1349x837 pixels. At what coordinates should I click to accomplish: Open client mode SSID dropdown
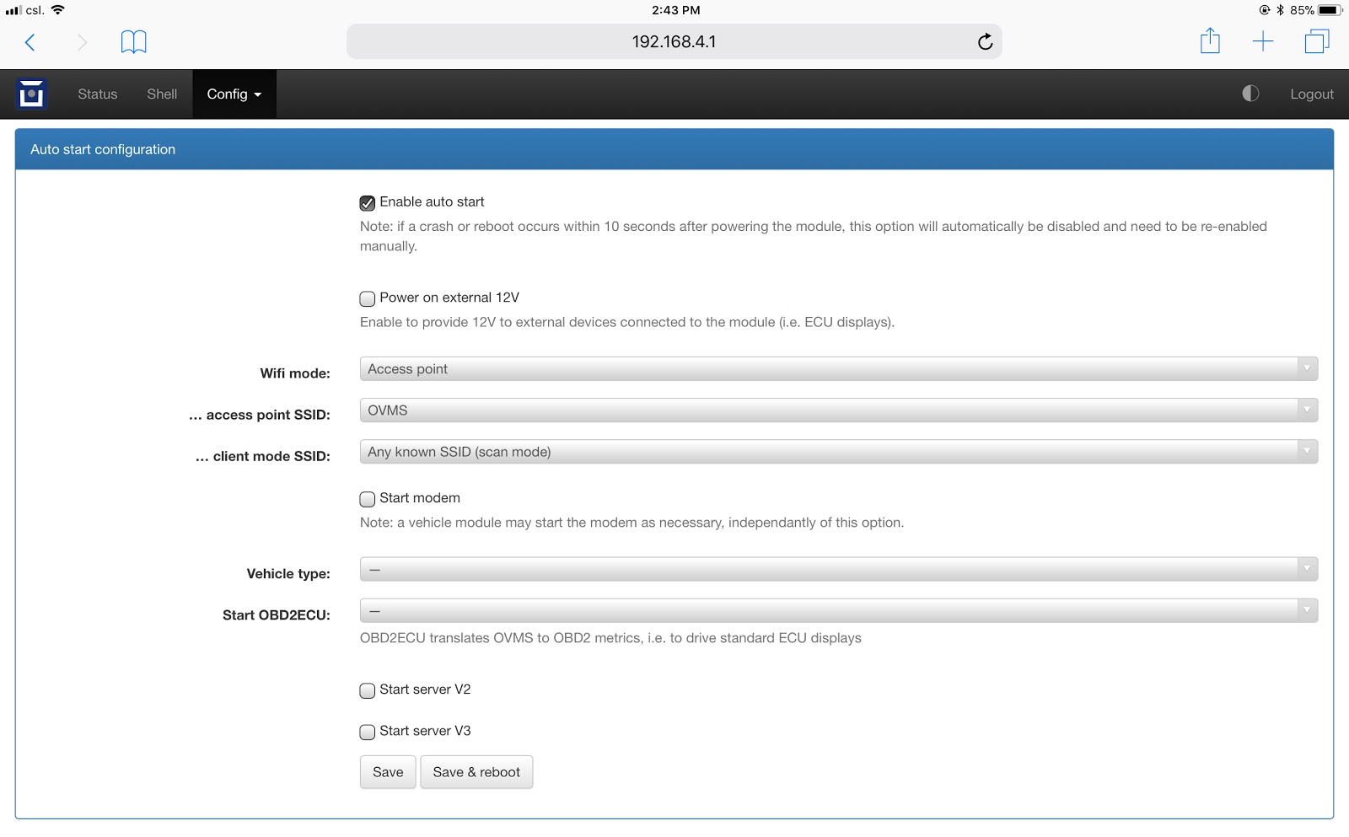point(839,452)
